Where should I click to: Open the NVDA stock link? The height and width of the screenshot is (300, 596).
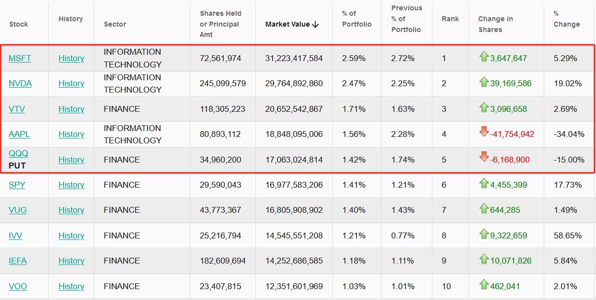[20, 83]
